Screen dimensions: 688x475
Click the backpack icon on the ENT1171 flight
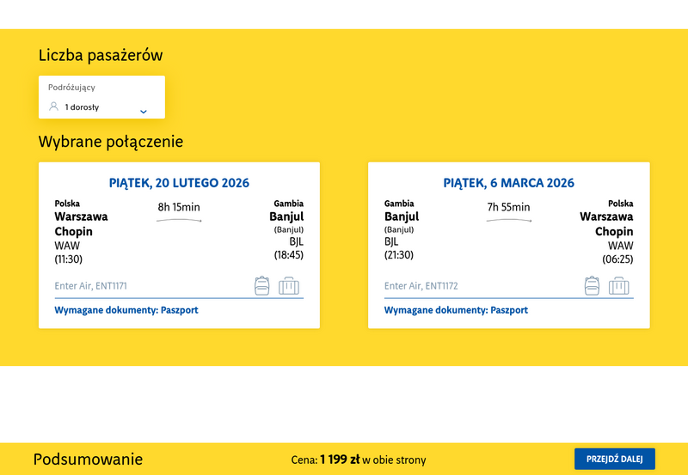262,285
